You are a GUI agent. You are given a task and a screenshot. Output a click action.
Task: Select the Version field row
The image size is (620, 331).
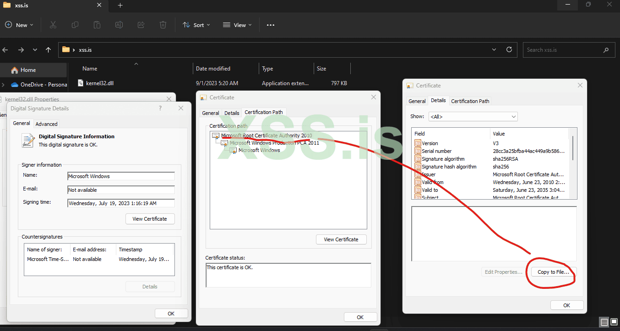coord(490,143)
